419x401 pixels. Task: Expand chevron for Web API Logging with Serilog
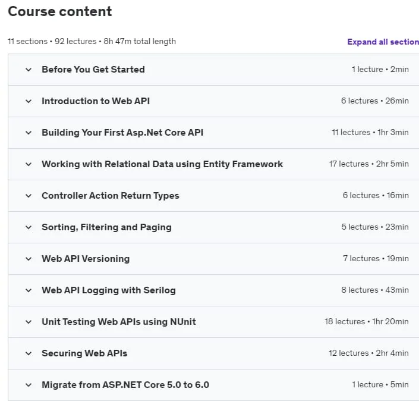coord(29,290)
